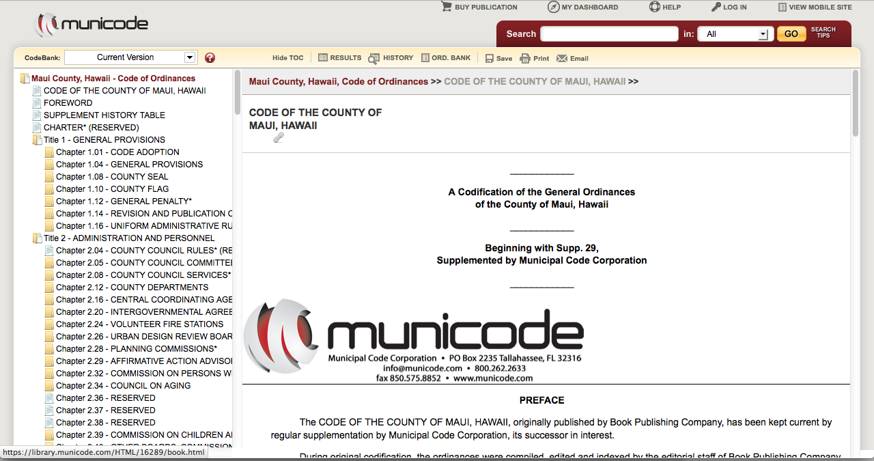Click Code of the County breadcrumb
This screenshot has width=874, height=461.
(x=535, y=81)
